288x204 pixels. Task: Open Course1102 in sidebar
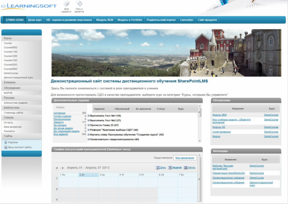(x=11, y=52)
